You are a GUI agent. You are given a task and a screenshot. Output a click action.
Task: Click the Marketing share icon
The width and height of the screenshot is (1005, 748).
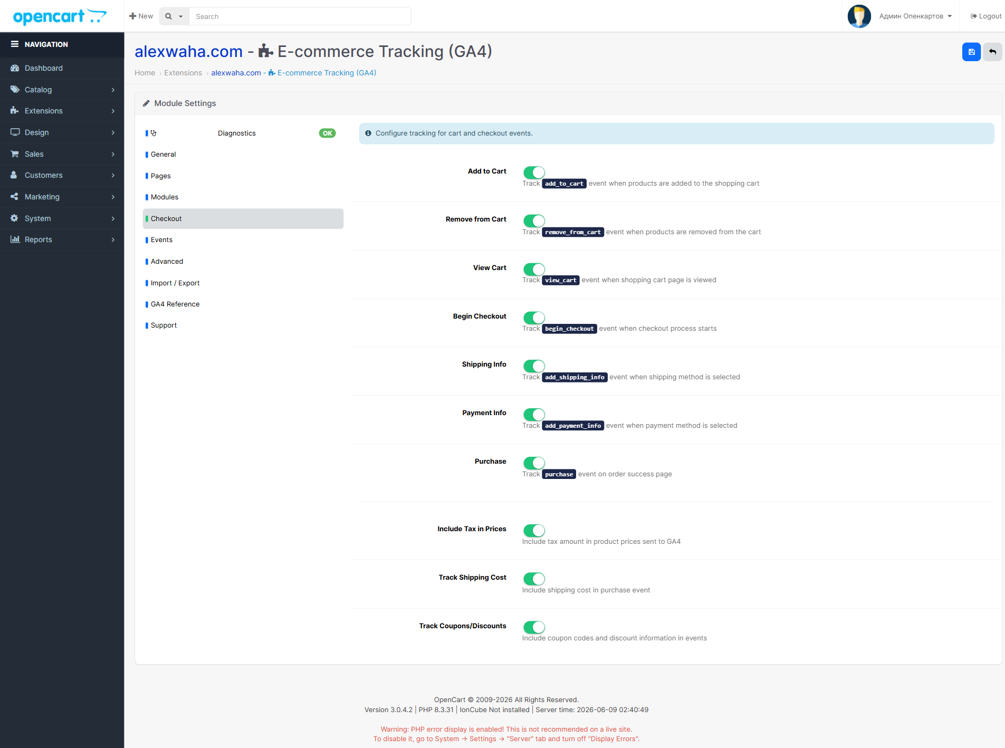tap(15, 197)
